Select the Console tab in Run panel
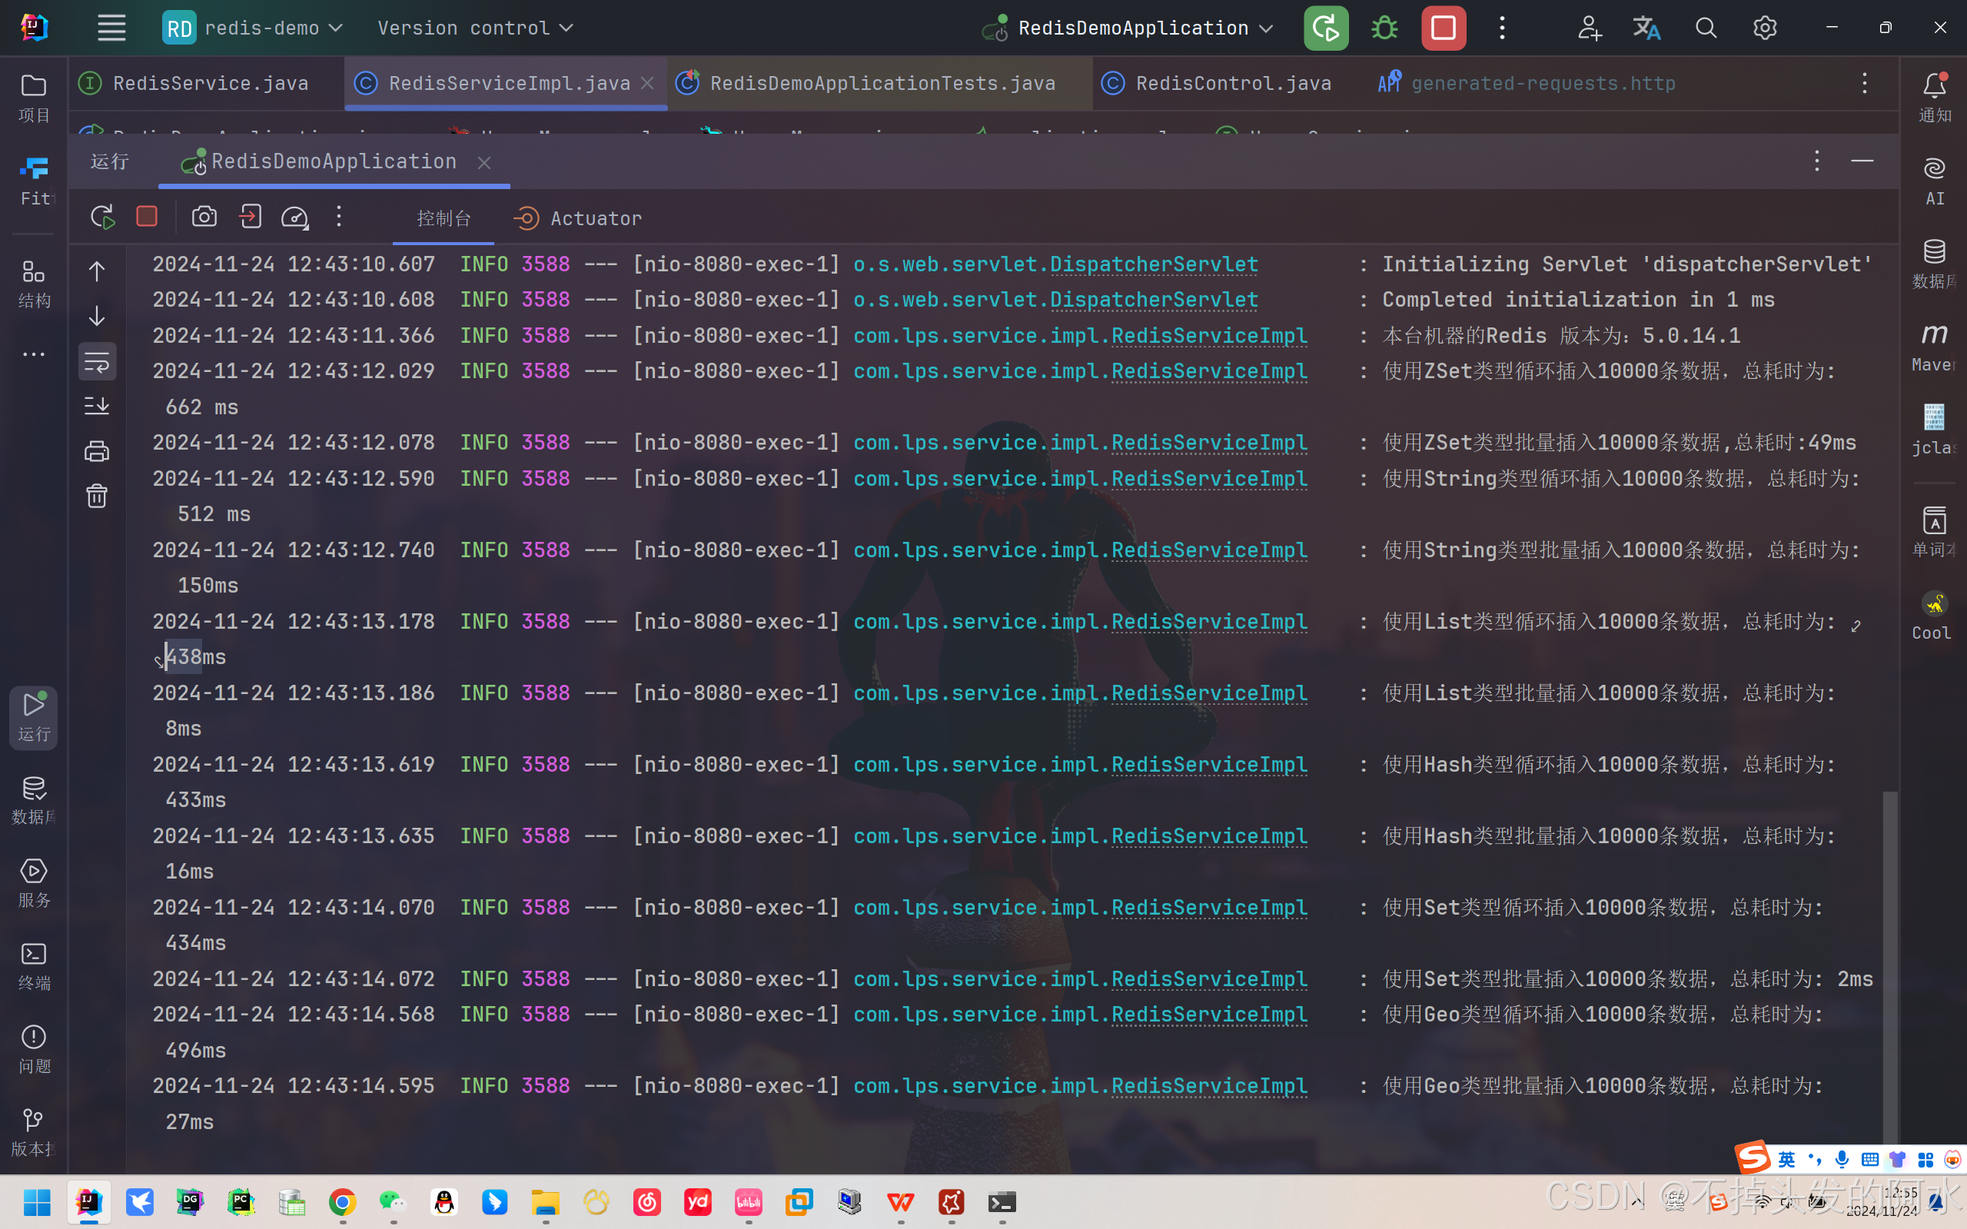1967x1229 pixels. coord(444,218)
